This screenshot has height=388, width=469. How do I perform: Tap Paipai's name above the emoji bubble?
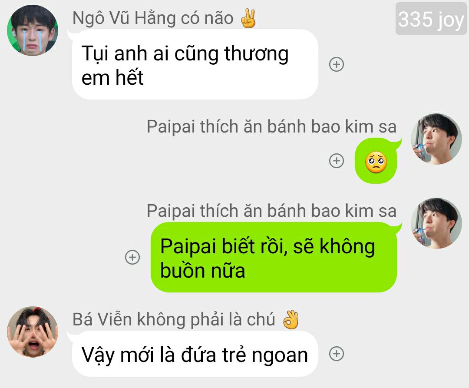click(x=271, y=126)
